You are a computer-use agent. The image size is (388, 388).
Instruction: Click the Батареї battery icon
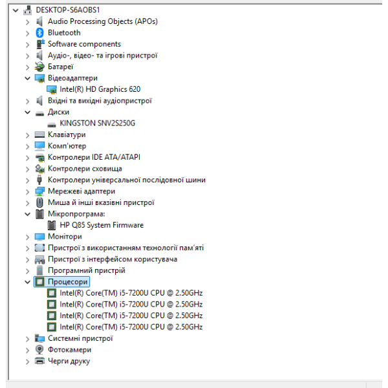[39, 67]
